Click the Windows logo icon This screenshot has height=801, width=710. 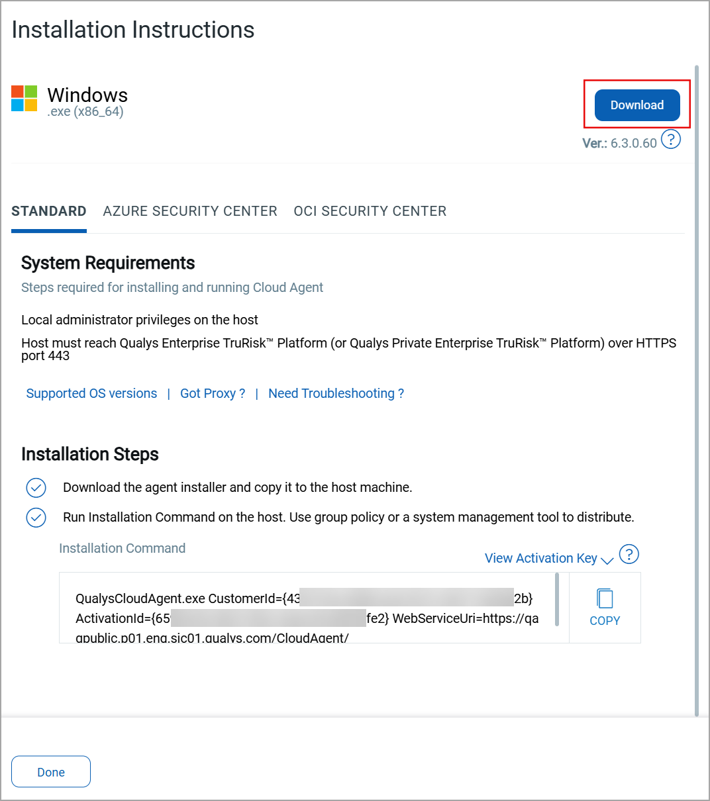[x=25, y=99]
